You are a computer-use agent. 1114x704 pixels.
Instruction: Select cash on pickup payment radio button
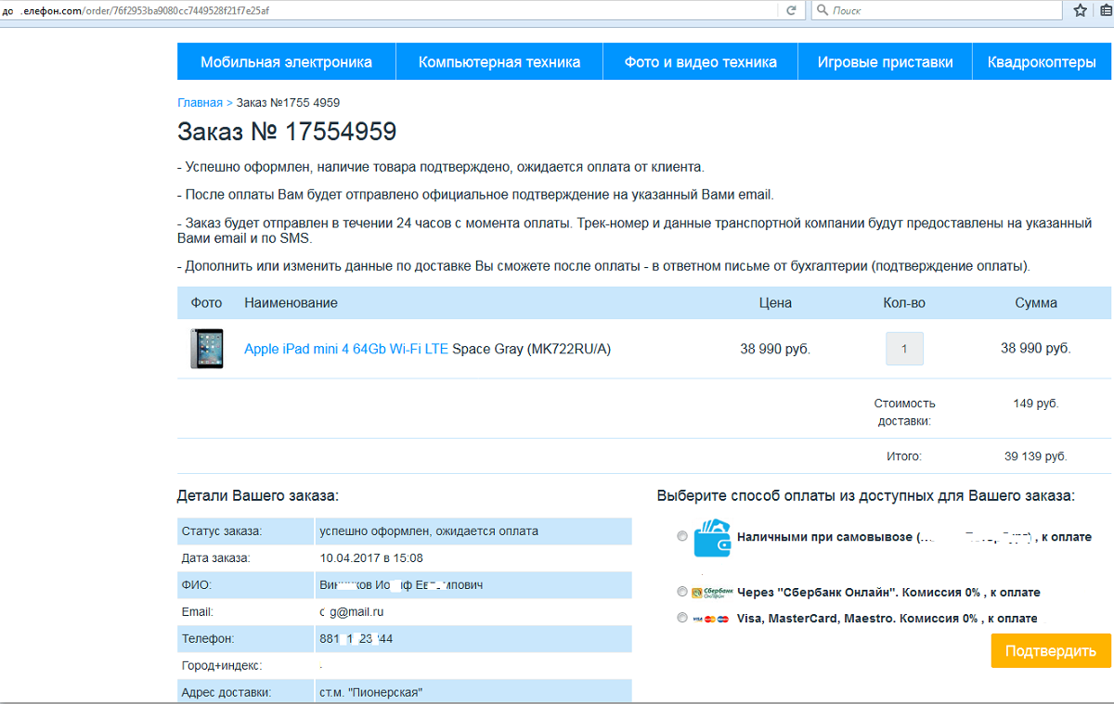click(x=682, y=536)
